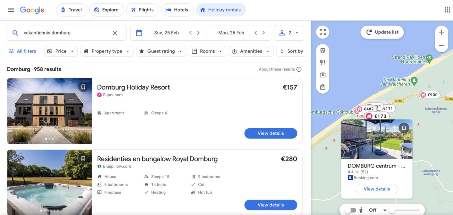Screen dimensions: 453x215
Task: Open the Guest rating dropdown
Action: tap(161, 51)
